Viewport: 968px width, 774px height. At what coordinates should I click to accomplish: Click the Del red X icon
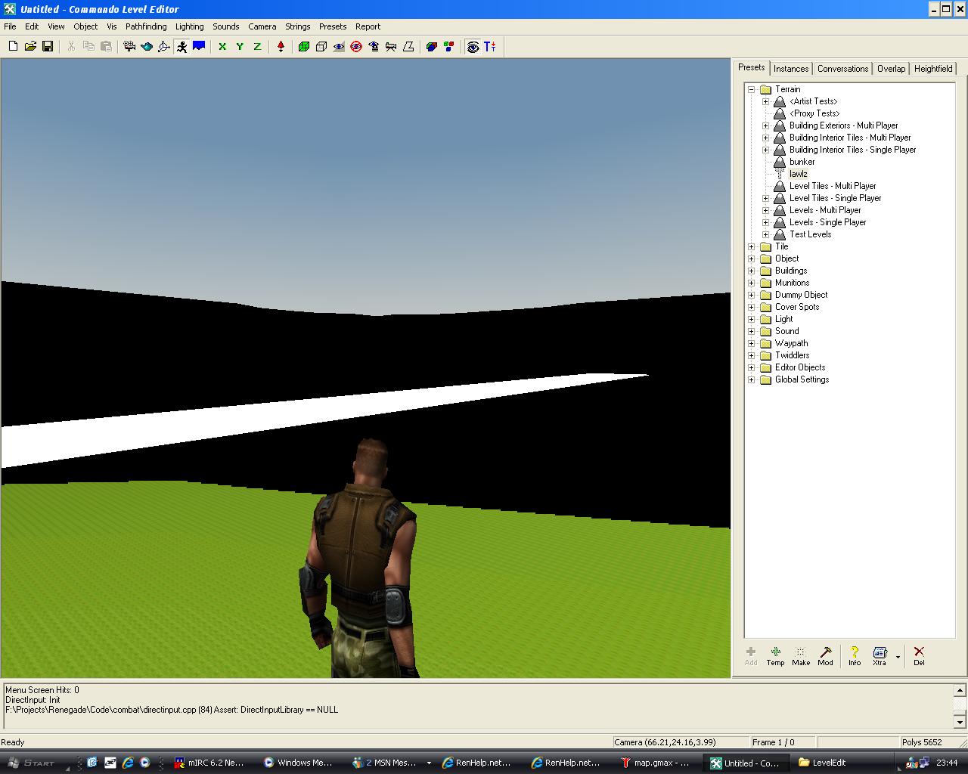tap(919, 655)
